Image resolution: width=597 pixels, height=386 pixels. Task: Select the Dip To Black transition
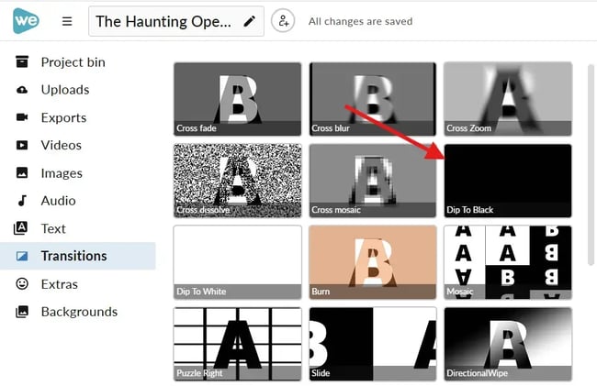pyautogui.click(x=507, y=180)
